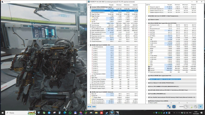Viewport: 205px width, 115px height.
Task: Collapse the Core Temperatures subtree
Action: (90, 47)
